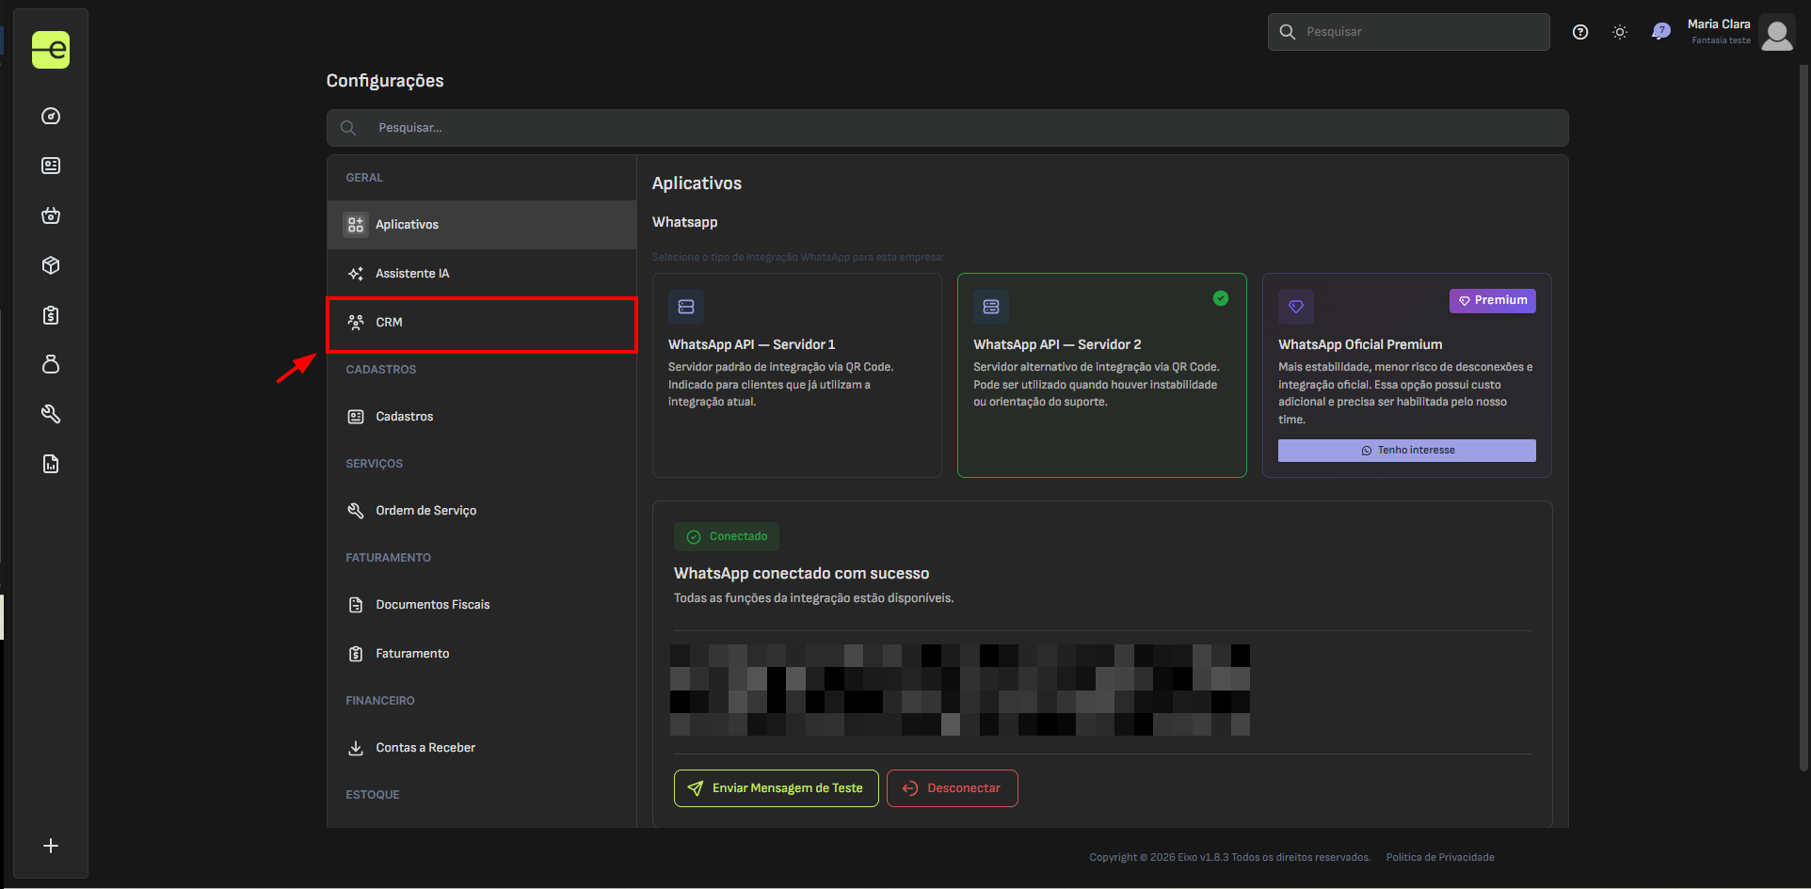Click the Contas a Receber download icon
This screenshot has height=889, width=1811.
click(356, 748)
